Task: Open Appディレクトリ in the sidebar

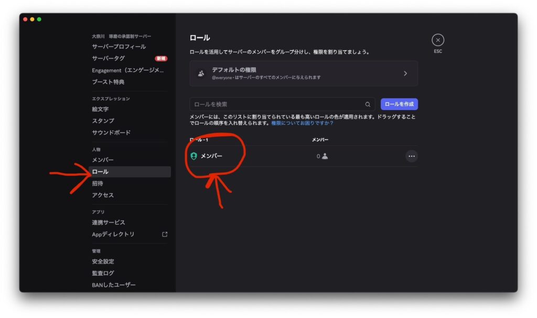Action: coord(113,235)
